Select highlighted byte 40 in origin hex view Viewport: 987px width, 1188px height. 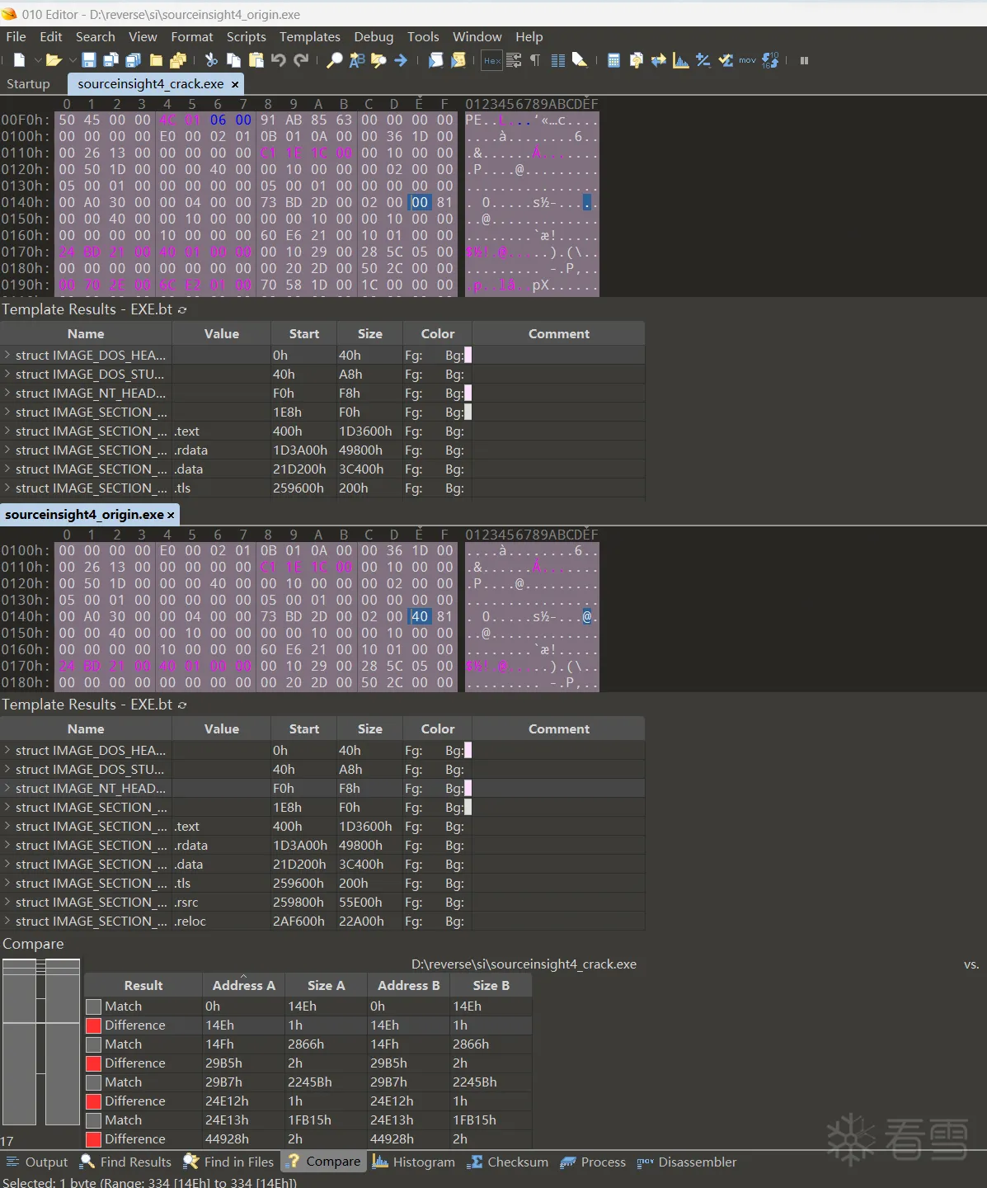point(420,616)
